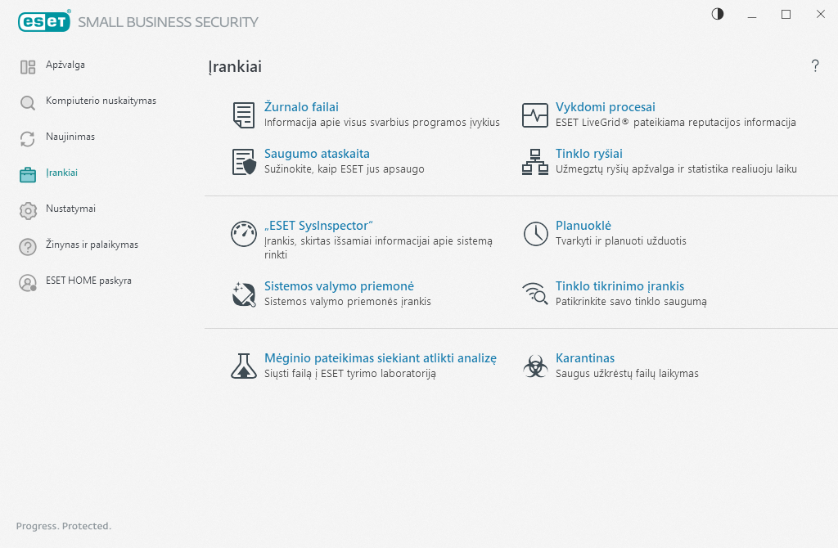Click the Tinklo ryšiai network icon
The height and width of the screenshot is (548, 838).
(535, 162)
